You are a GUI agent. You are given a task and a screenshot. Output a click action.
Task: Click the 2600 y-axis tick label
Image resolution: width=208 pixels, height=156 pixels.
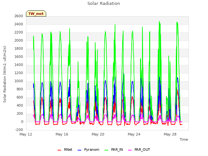[19, 16]
